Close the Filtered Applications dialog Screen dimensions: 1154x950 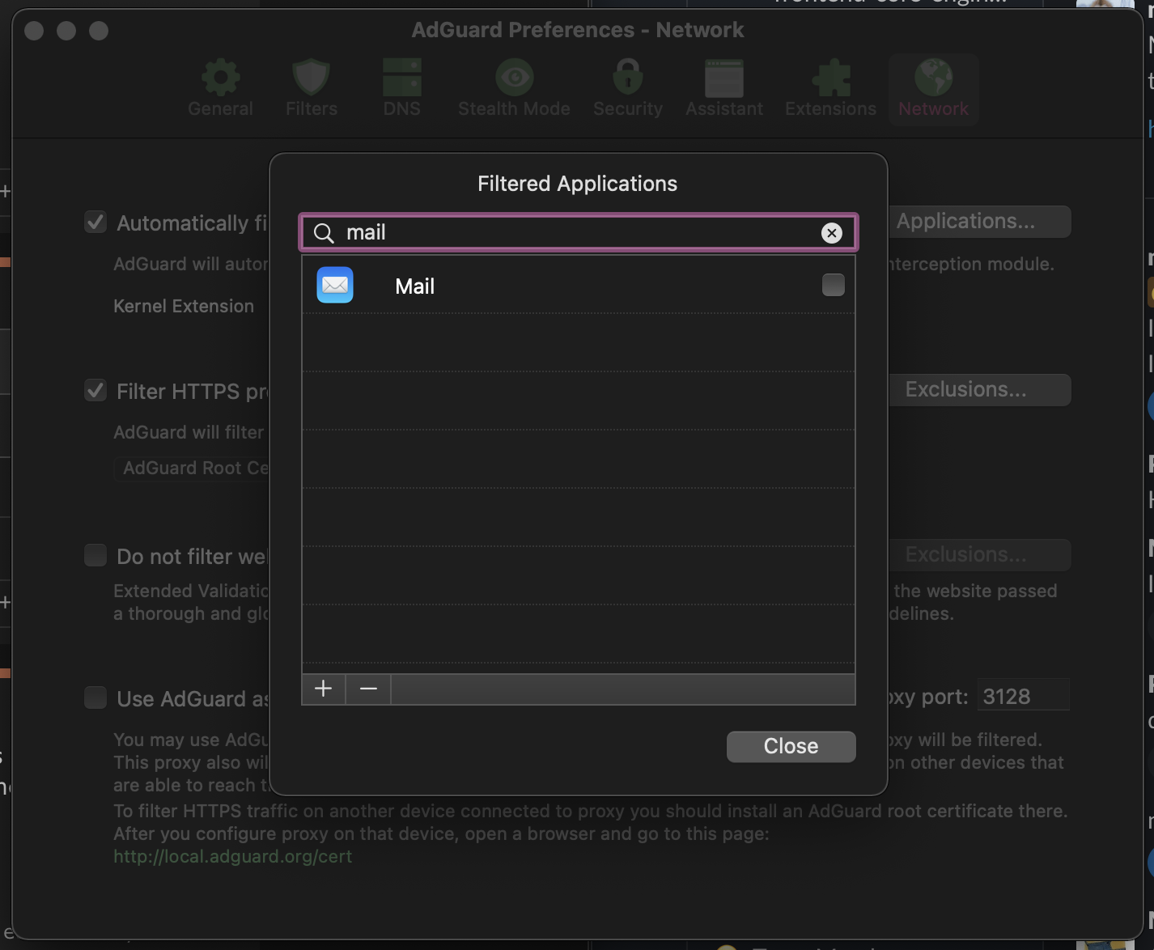[x=791, y=746]
